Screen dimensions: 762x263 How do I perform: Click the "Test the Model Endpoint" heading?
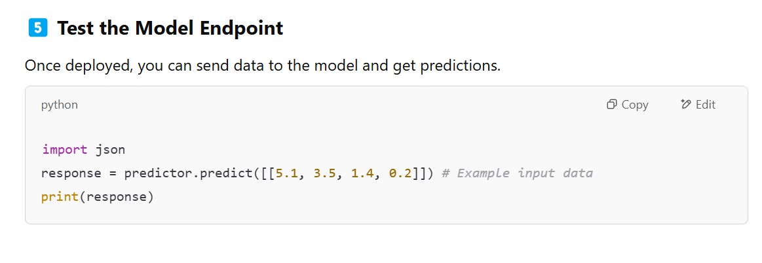(170, 29)
